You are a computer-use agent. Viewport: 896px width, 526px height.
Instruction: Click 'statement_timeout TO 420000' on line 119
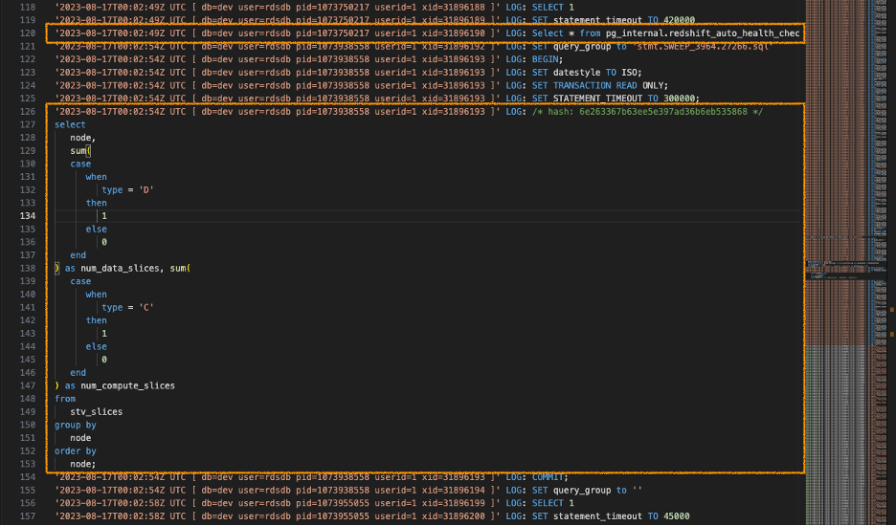tap(624, 20)
